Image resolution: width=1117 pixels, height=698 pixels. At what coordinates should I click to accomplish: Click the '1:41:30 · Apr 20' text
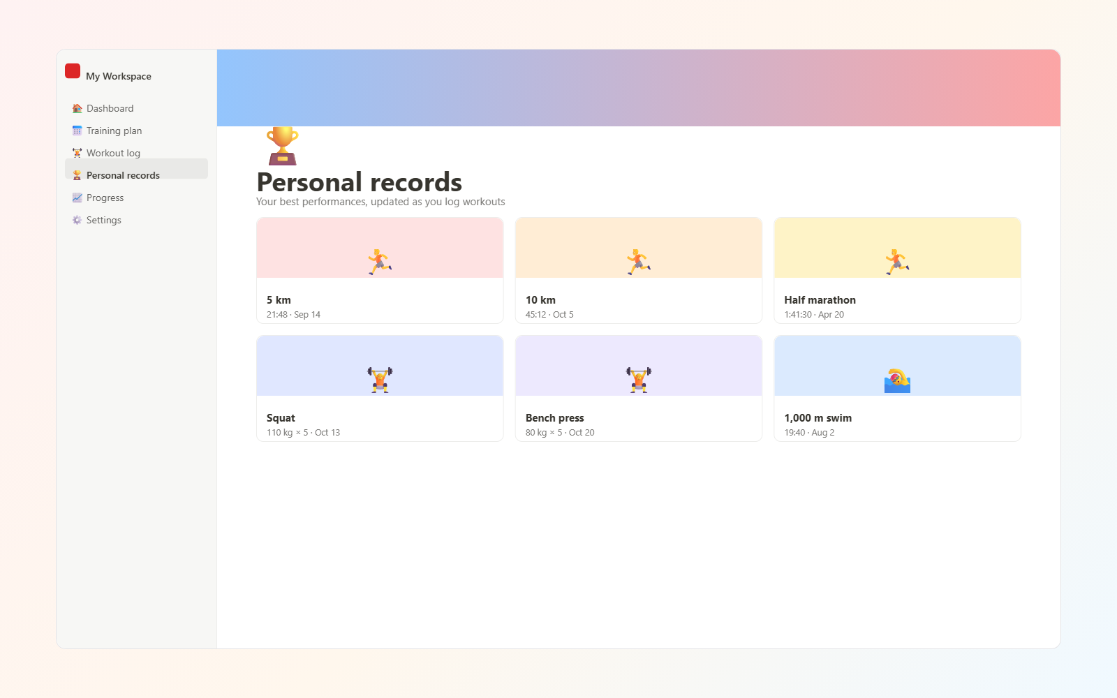click(x=814, y=315)
